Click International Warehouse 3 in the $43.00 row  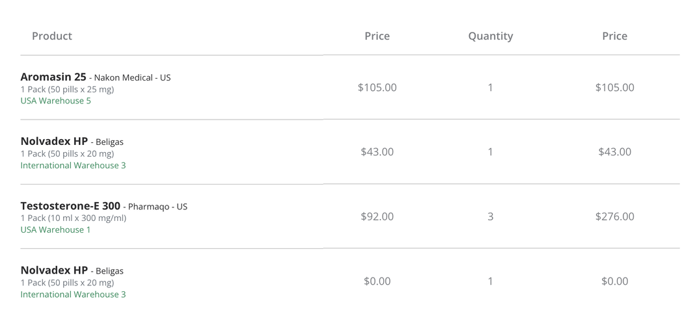[x=73, y=165]
